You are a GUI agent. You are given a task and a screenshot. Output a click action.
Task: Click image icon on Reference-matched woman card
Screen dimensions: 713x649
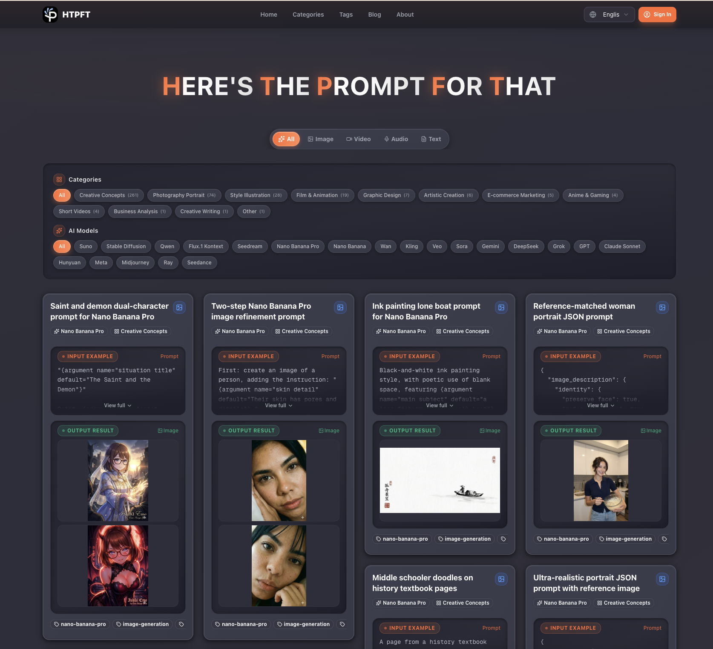click(662, 307)
